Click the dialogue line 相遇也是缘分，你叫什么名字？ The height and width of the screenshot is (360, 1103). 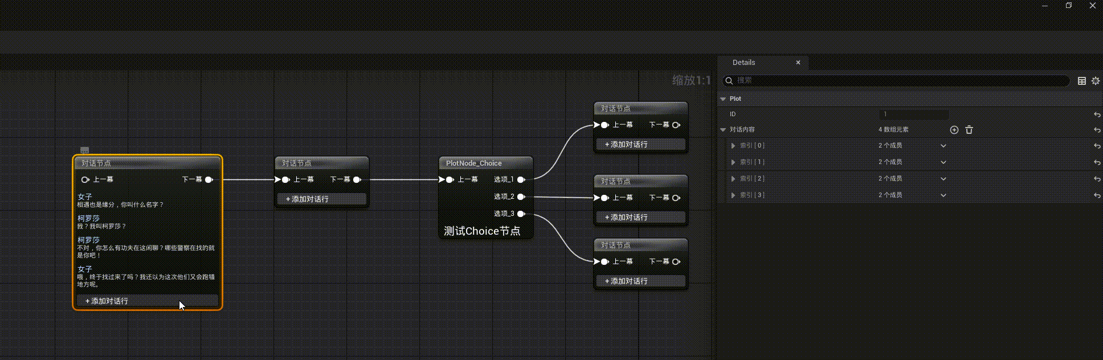click(120, 204)
